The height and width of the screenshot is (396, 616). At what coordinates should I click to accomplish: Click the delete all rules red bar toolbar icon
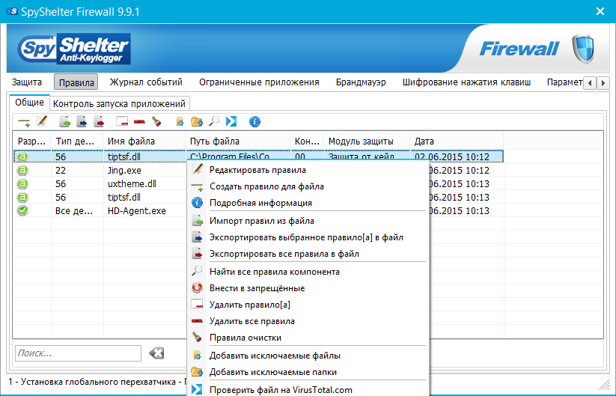click(x=139, y=122)
